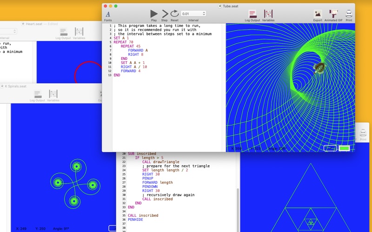Click code line 'FORWARD 4' in Tube.seat
The image size is (372, 232).
pos(131,71)
